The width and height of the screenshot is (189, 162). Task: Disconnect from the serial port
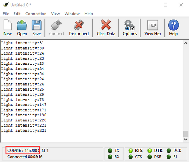(x=79, y=28)
